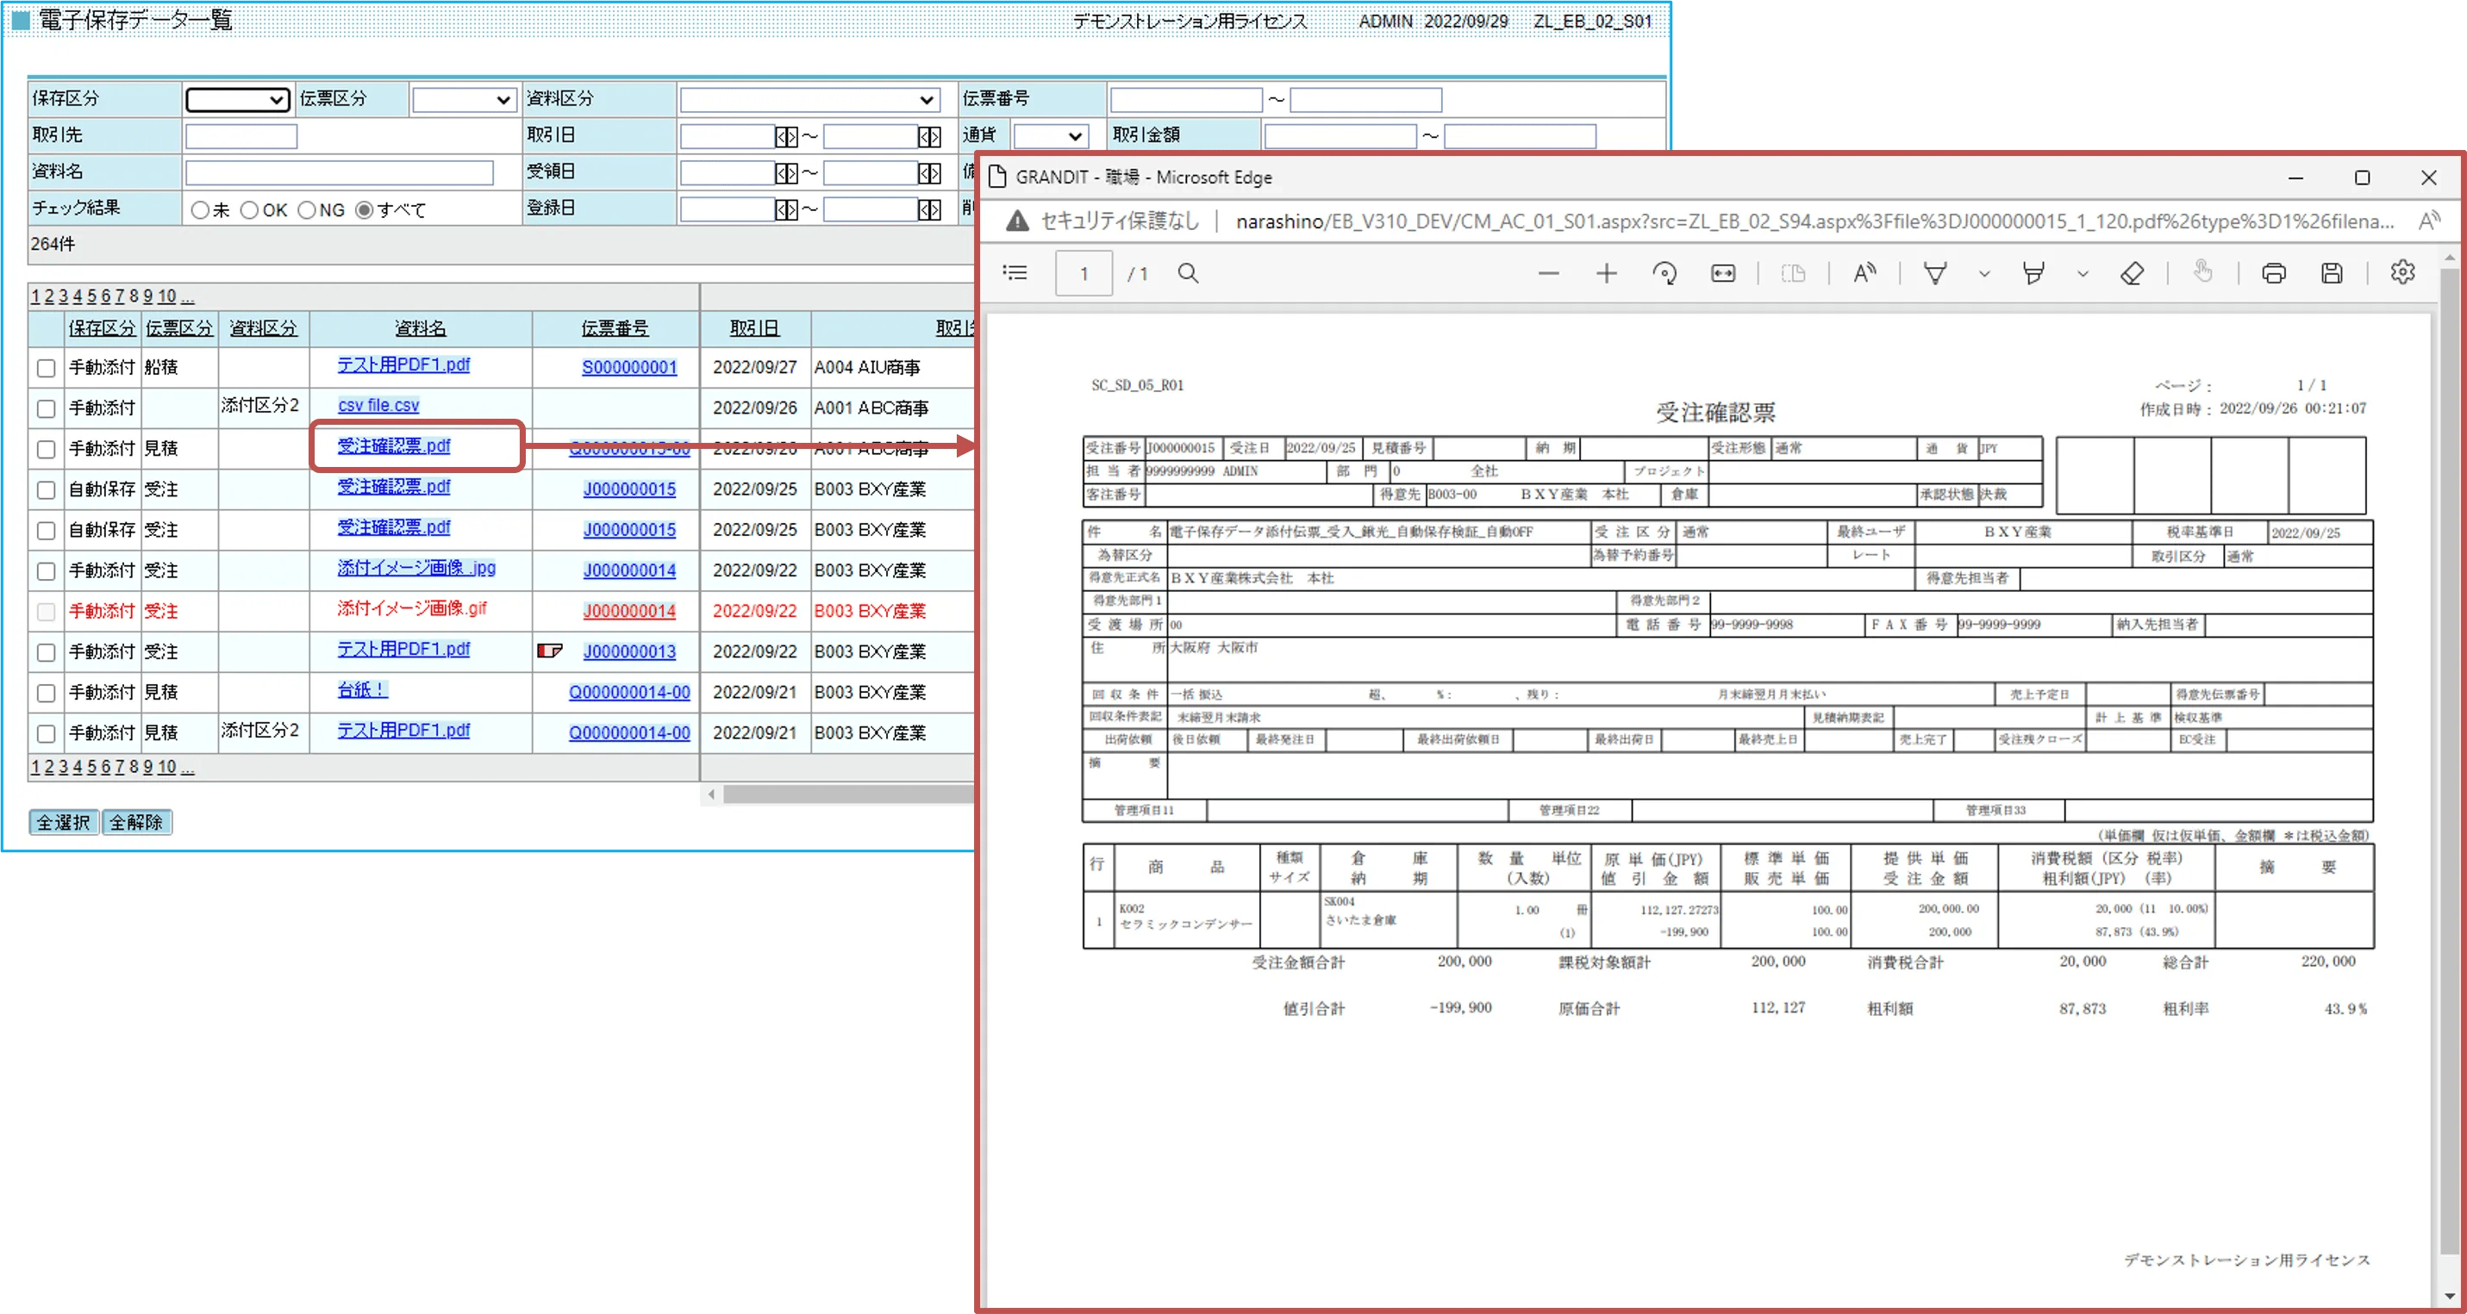Click the PDF save icon

(2331, 274)
